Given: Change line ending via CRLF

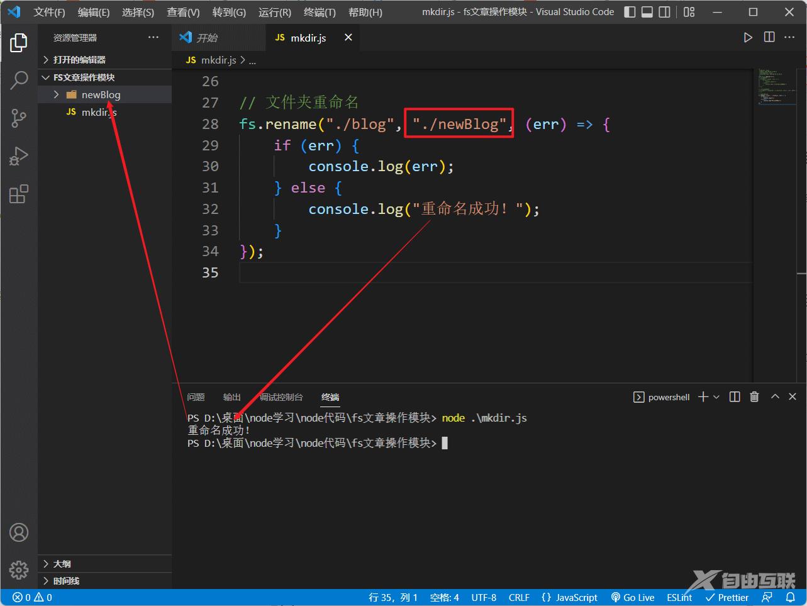Looking at the screenshot, I should coord(519,597).
